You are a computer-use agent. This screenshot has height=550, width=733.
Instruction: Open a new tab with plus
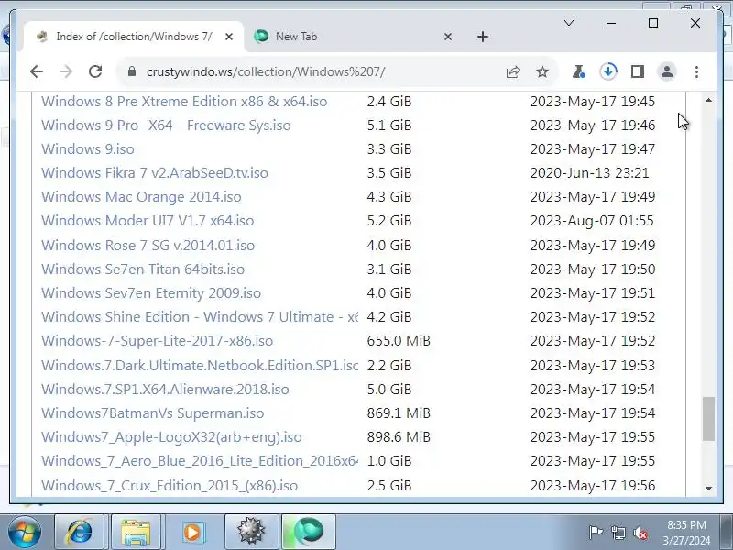483,37
